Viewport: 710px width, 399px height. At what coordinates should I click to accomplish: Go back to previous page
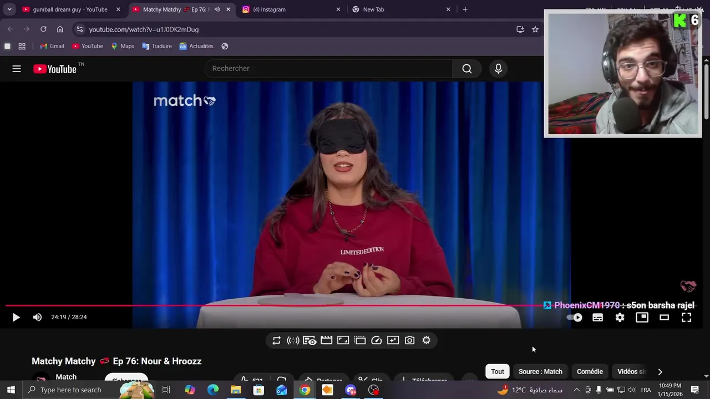click(x=10, y=29)
